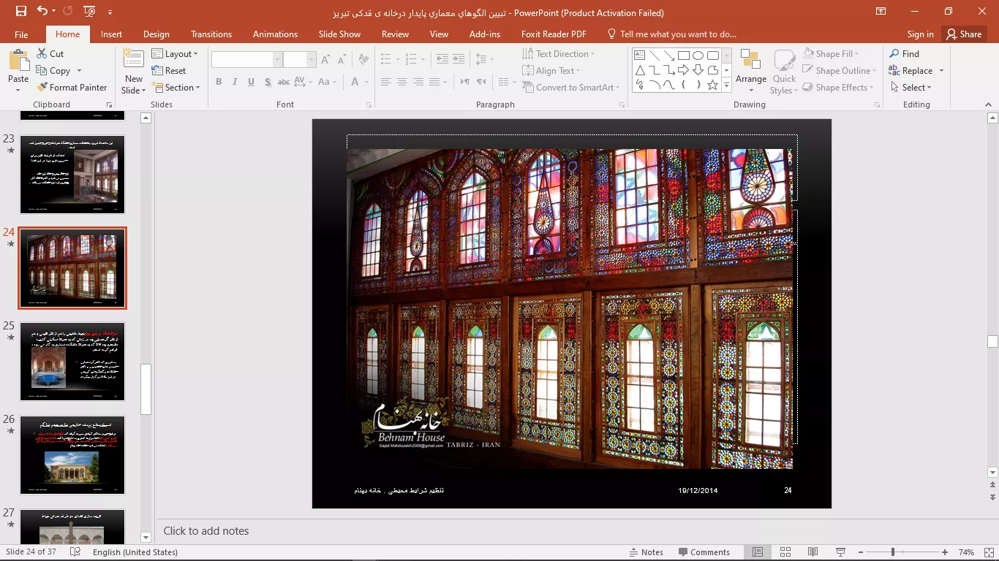Toggle text Shadow formatting
This screenshot has width=999, height=561.
tap(268, 82)
